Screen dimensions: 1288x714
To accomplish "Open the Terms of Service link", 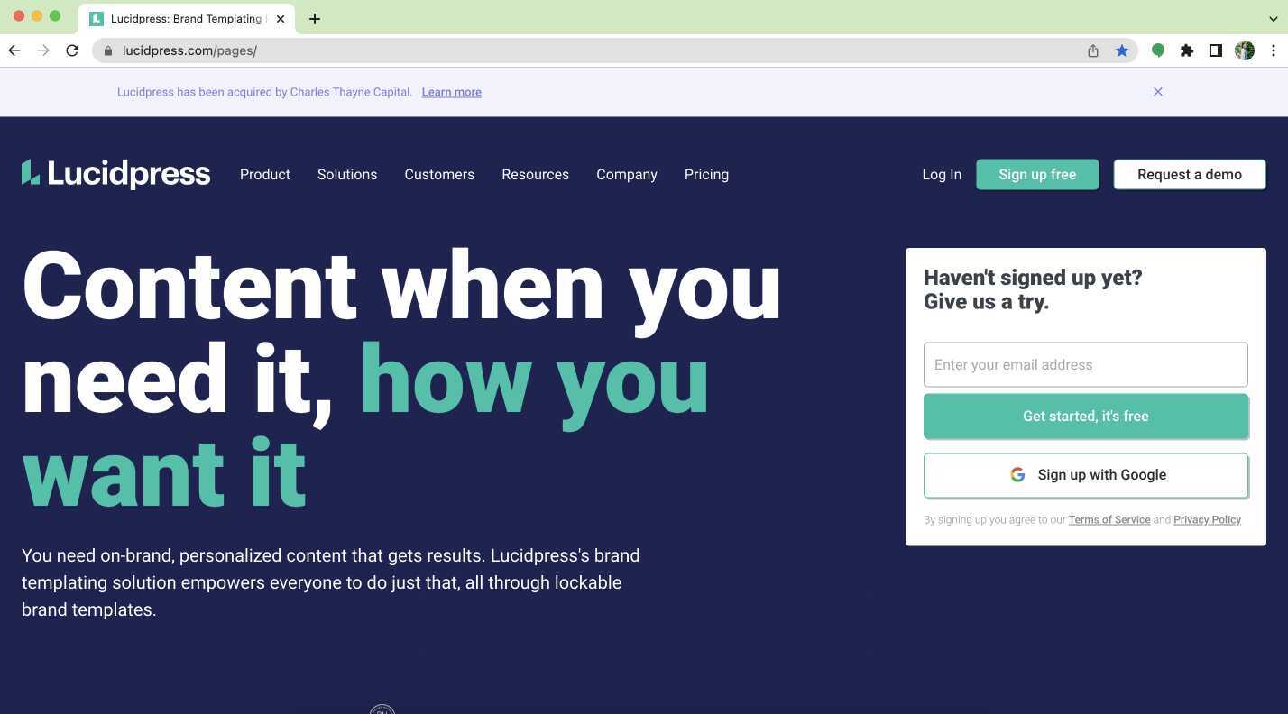I will click(x=1109, y=519).
